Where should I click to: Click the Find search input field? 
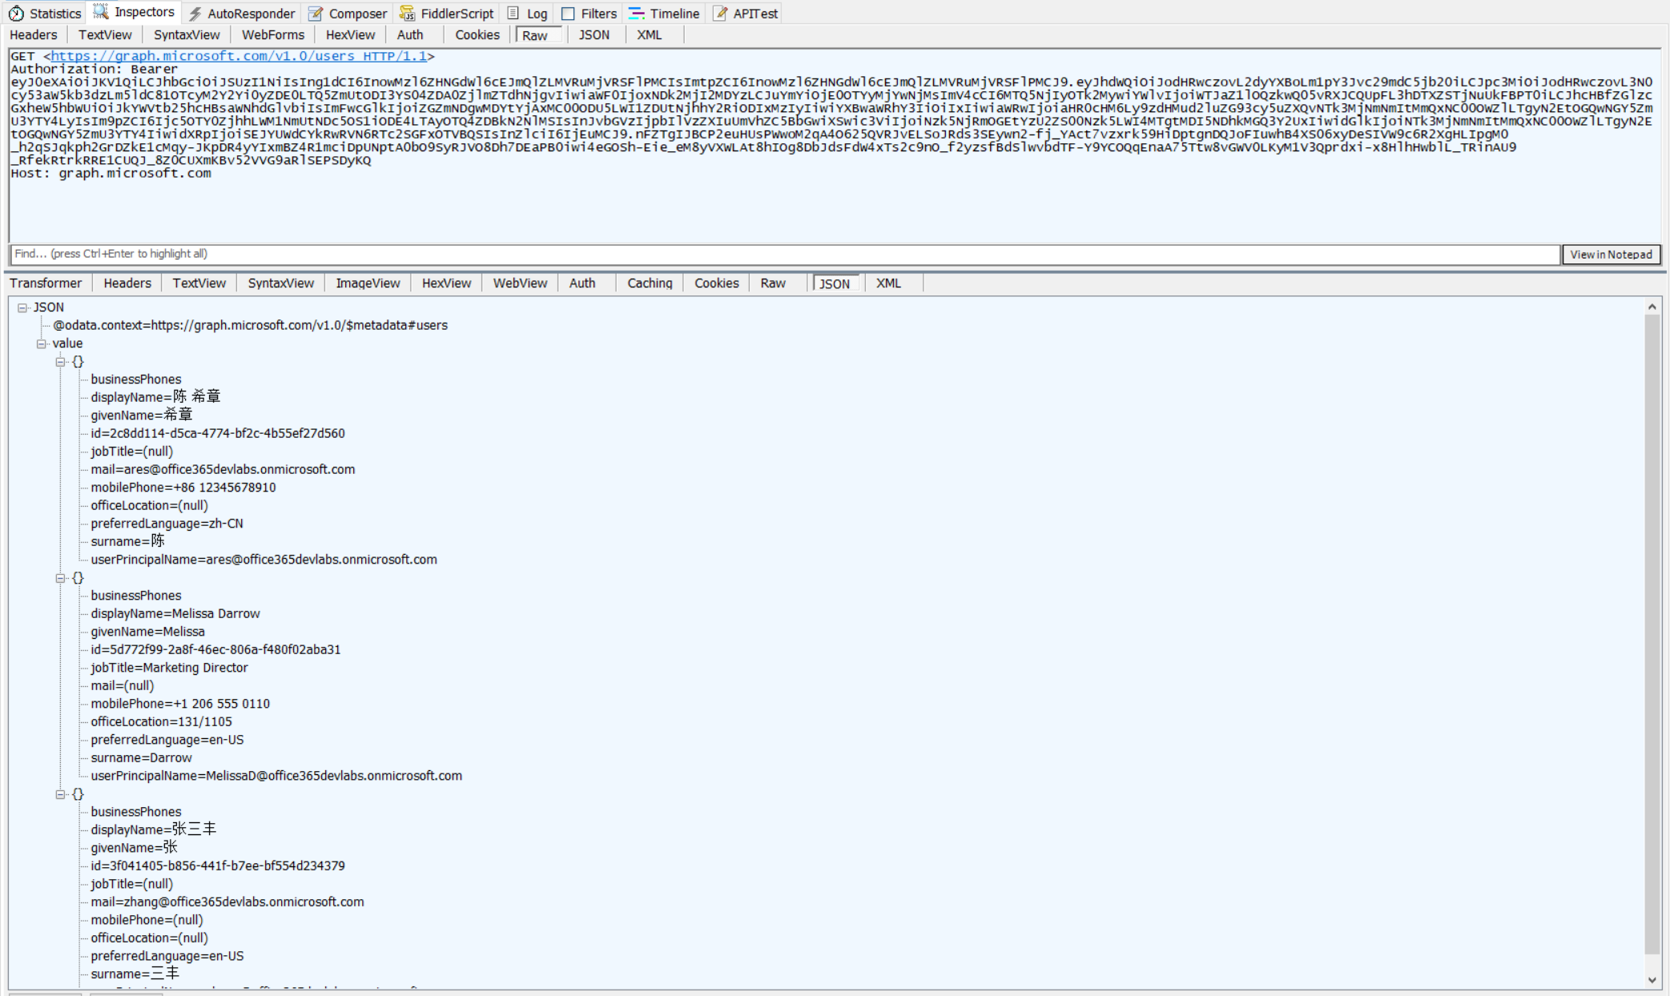tap(785, 255)
